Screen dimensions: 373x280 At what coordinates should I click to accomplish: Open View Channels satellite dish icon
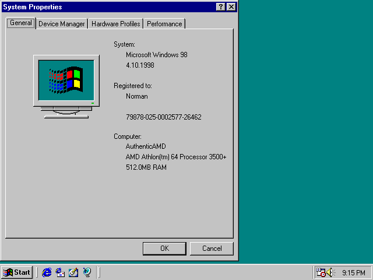click(87, 272)
